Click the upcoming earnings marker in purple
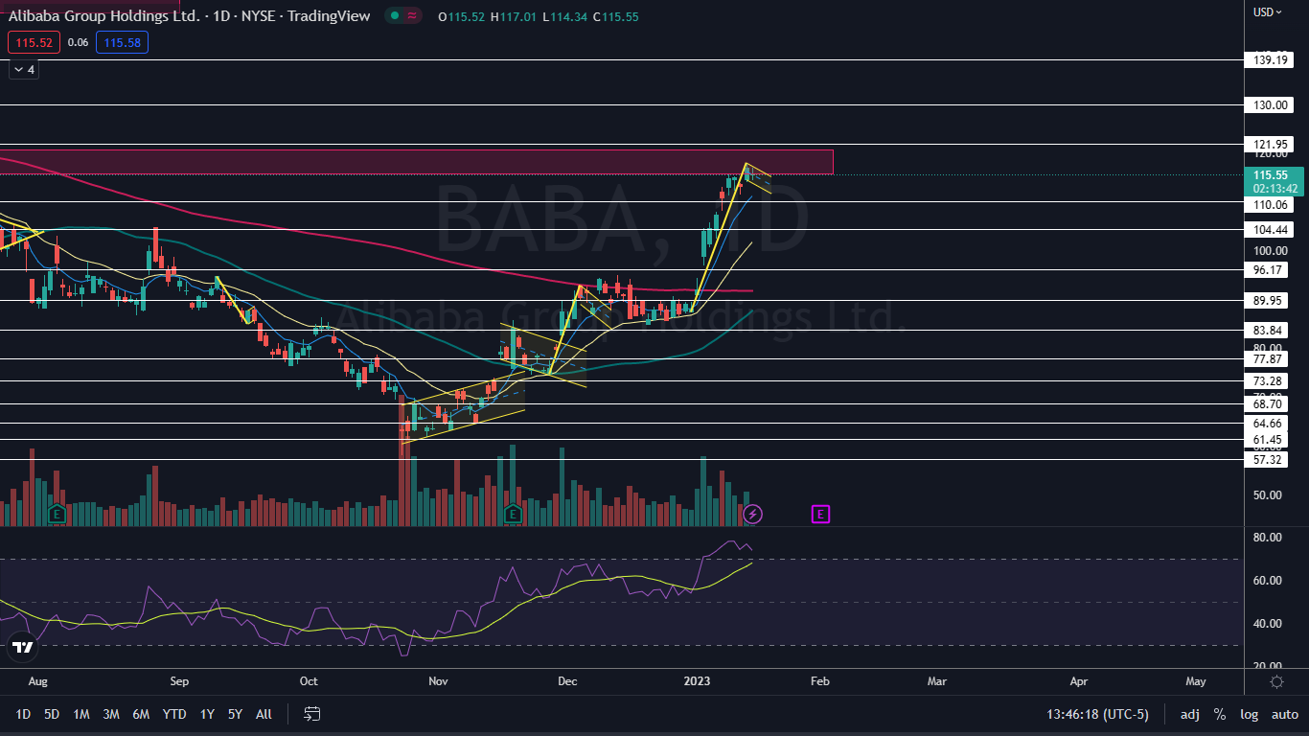This screenshot has width=1309, height=736. [820, 515]
